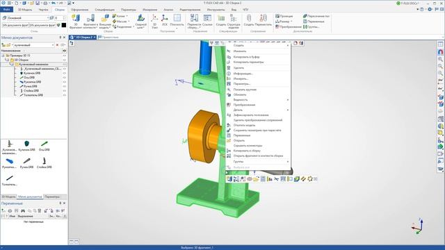Open the Пересечение тел tool
Image resolution: width=445 pixels, height=250 pixels.
click(316, 16)
